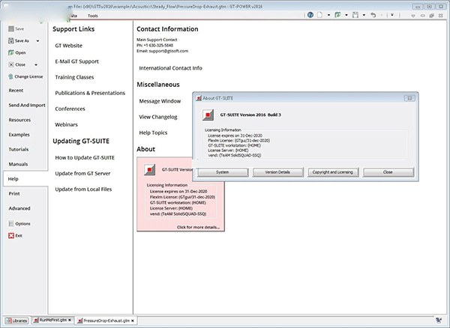The height and width of the screenshot is (328, 450).
Task: Click the ribbon minimize arrow icon in the top right
Action: tap(413, 16)
